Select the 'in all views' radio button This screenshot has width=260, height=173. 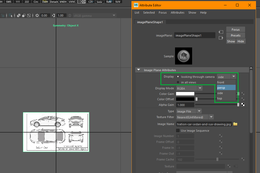(178, 82)
